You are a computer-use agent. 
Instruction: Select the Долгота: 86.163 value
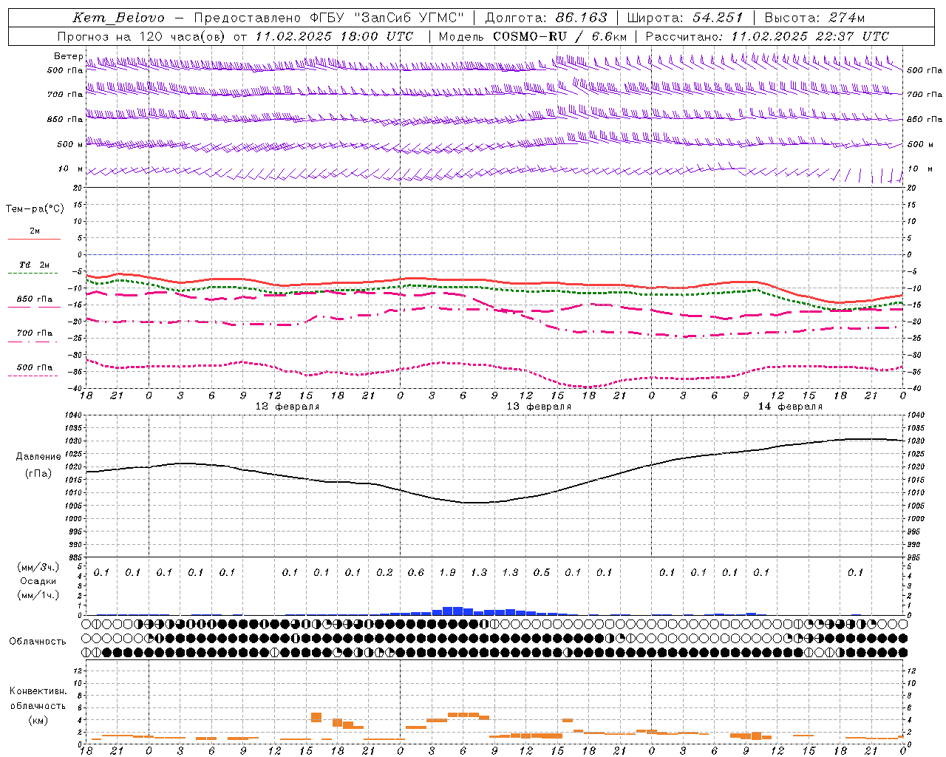click(546, 18)
